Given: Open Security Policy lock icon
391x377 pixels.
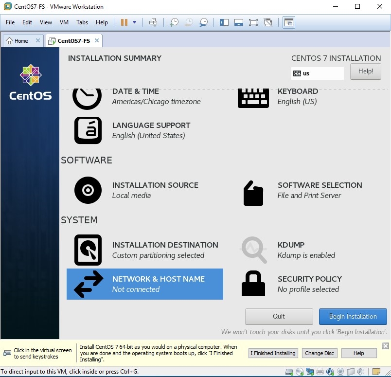Looking at the screenshot, I should [253, 284].
